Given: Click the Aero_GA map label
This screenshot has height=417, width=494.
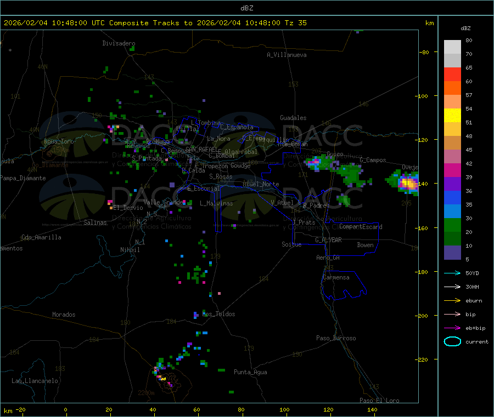Looking at the screenshot, I should coord(328,258).
